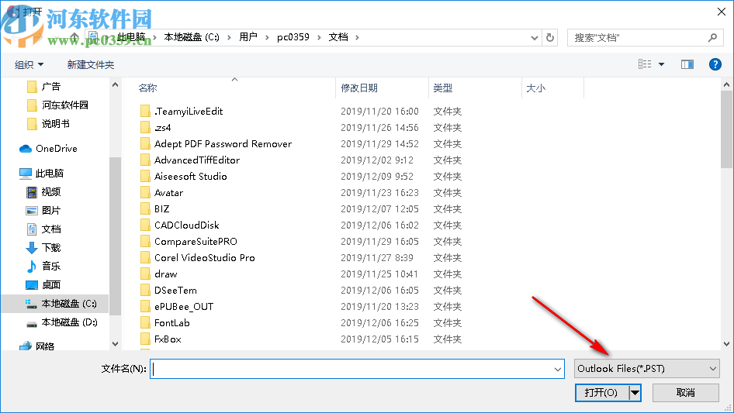Click 新建文件夹 new folder button
This screenshot has width=734, height=413.
(x=90, y=64)
